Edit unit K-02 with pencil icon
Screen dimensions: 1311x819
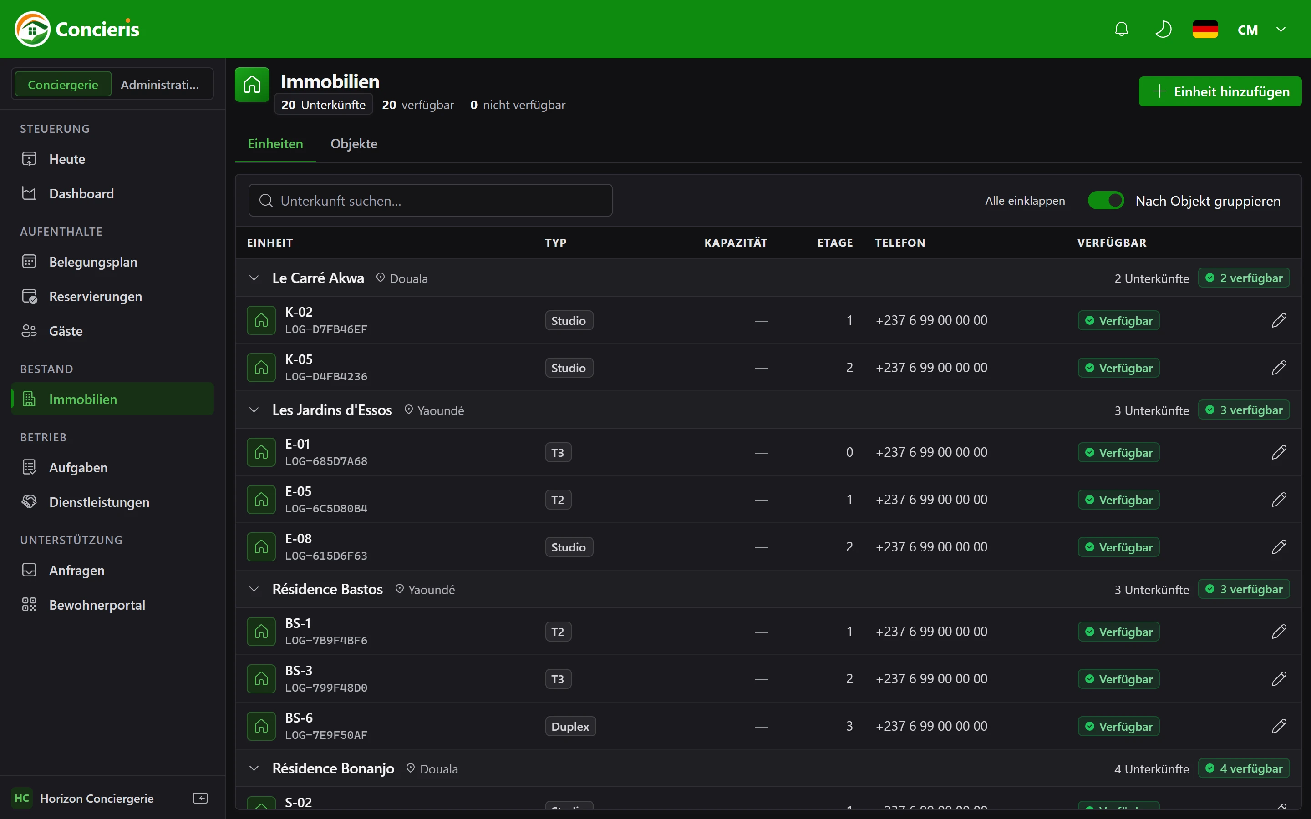click(1279, 320)
